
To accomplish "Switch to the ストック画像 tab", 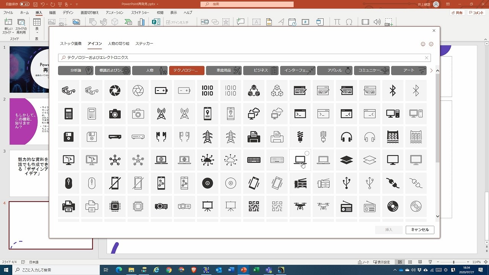I will 71,44.
